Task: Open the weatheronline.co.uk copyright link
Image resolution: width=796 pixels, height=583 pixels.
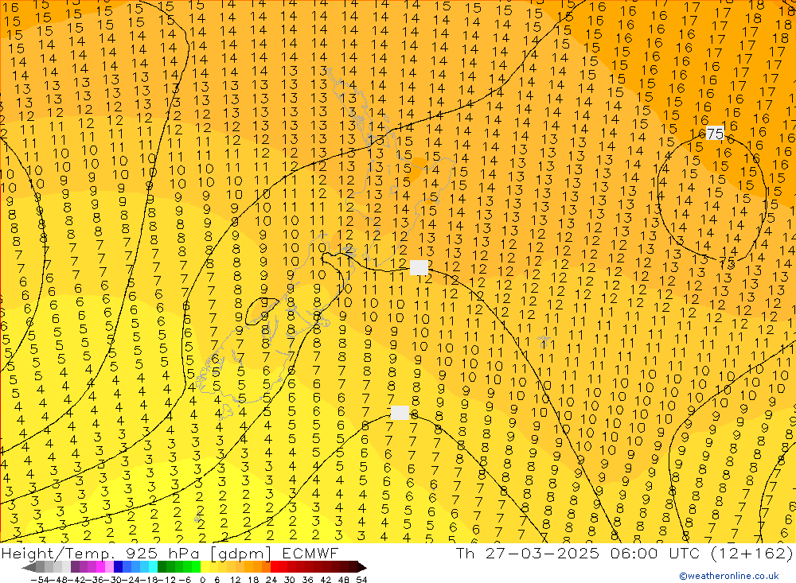Action: click(x=729, y=576)
